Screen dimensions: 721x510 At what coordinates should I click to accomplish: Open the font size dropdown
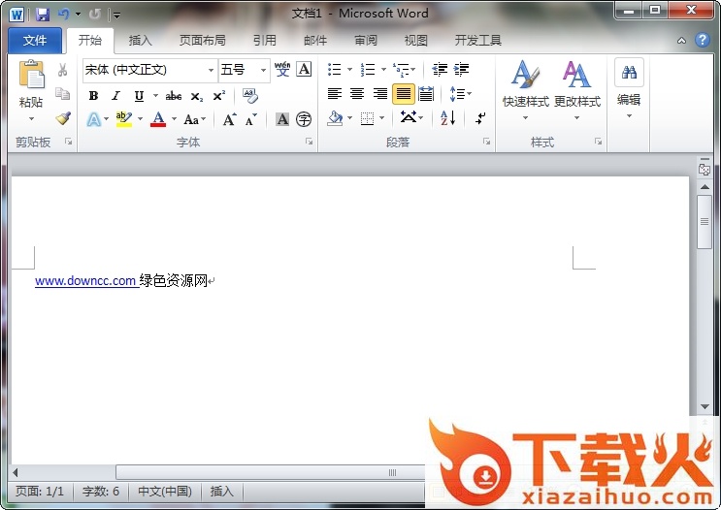coord(263,70)
